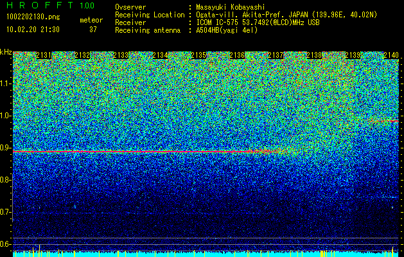Click the 0.9 kHz axis label
Screen dimensions: 404x257
[6, 148]
